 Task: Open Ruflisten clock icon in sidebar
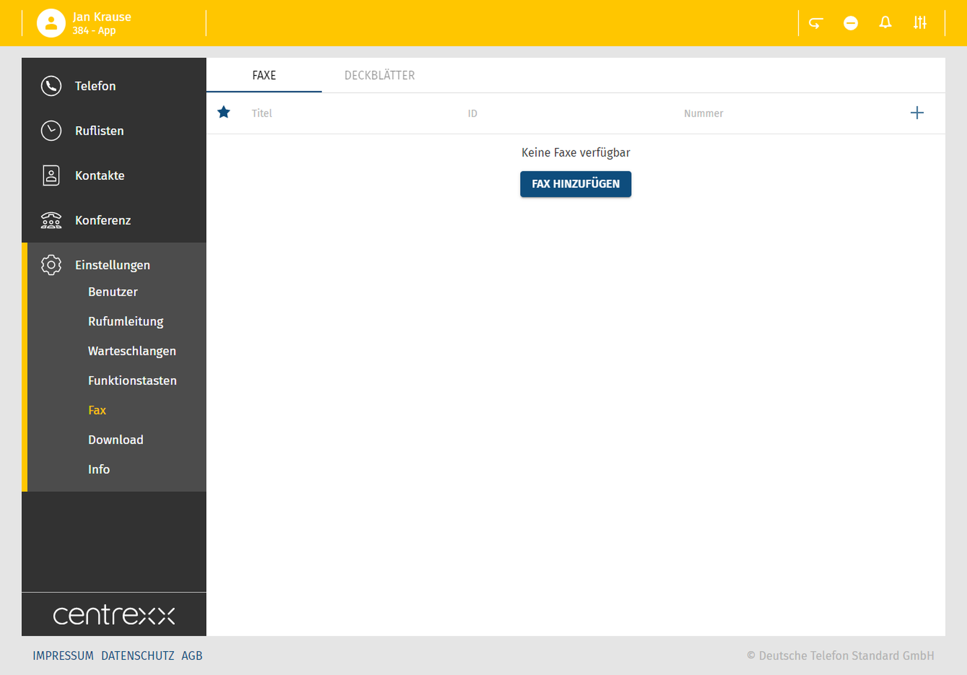tap(51, 131)
